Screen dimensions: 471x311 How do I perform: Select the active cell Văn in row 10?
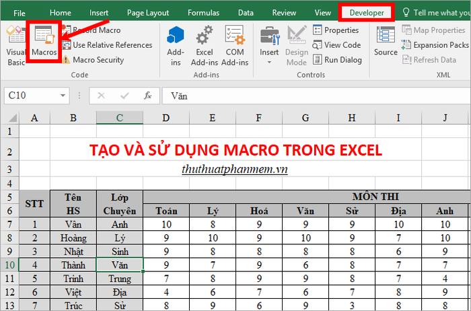click(120, 265)
